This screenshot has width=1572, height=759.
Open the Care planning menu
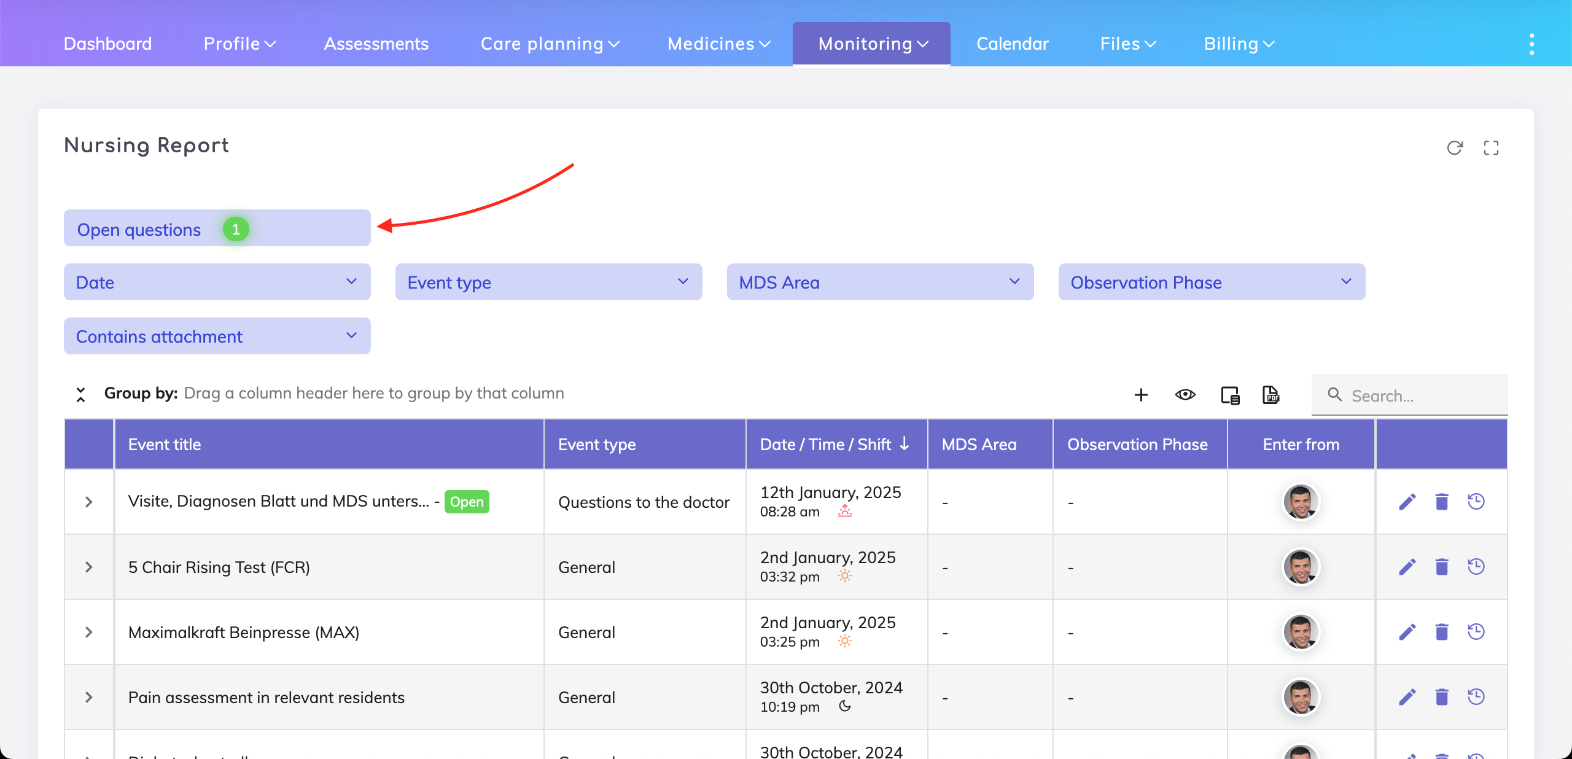[550, 44]
